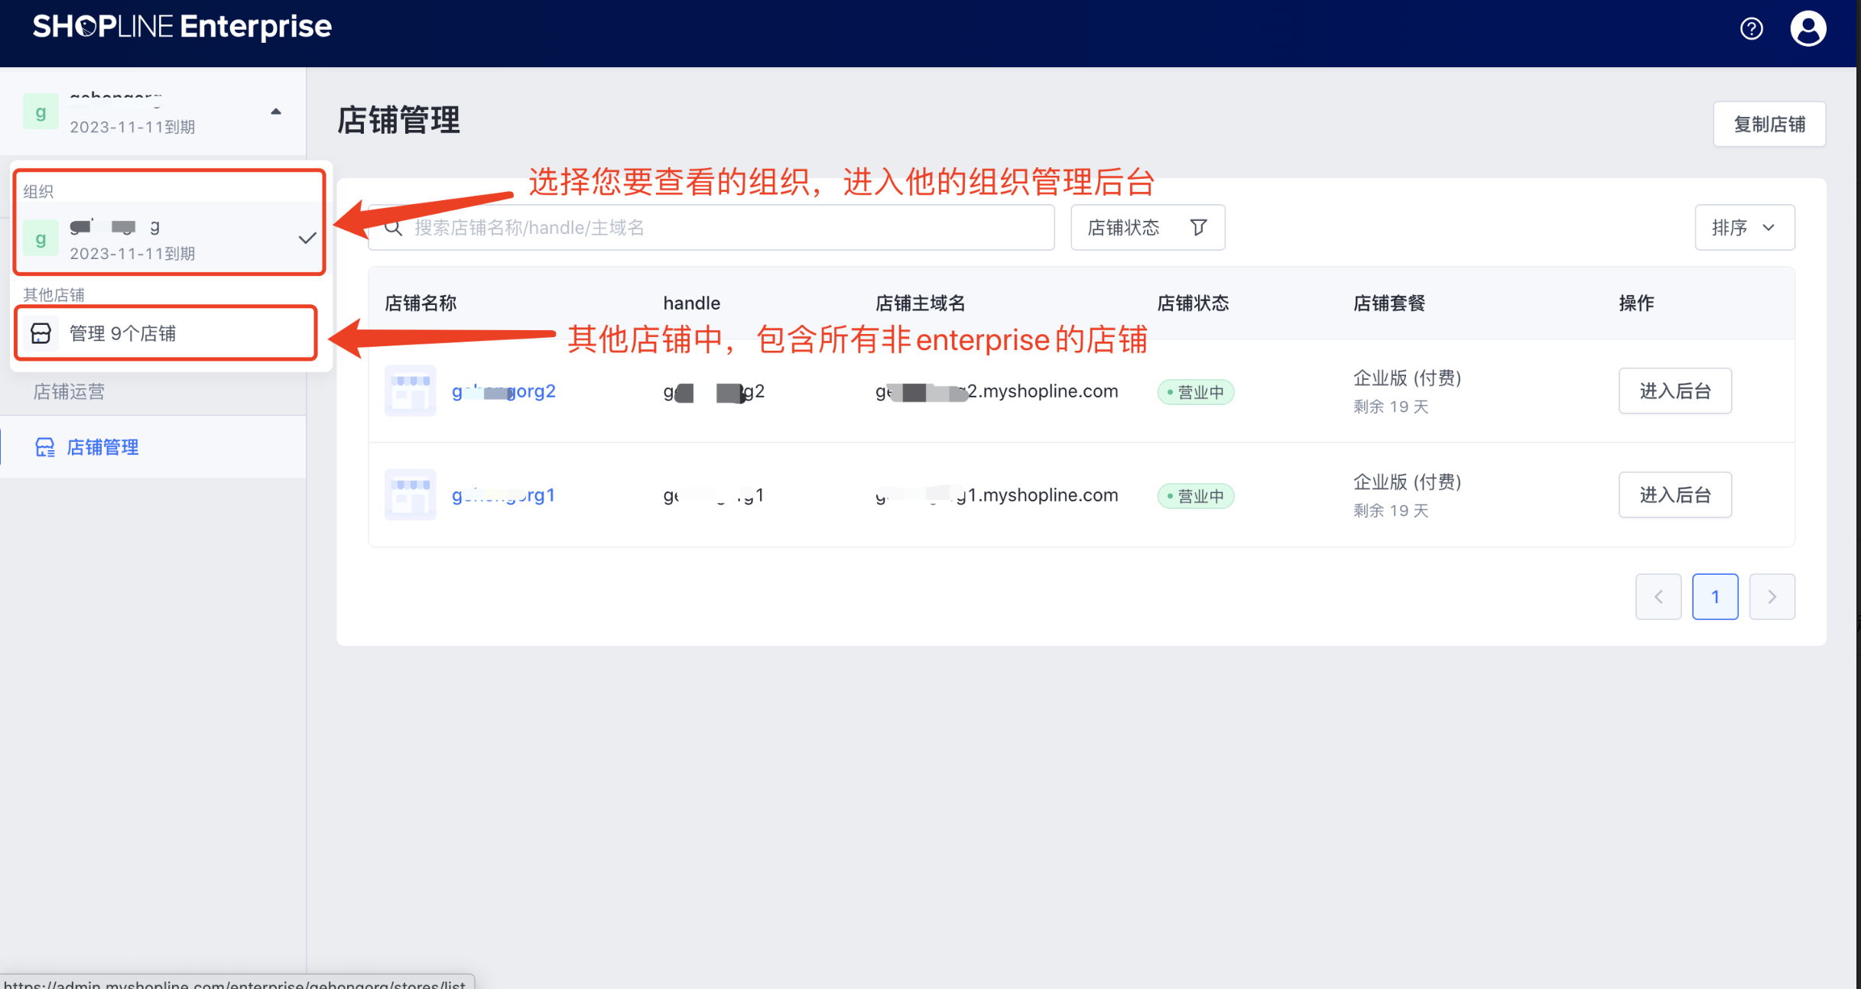Click the 复制店铺 button

(1768, 124)
